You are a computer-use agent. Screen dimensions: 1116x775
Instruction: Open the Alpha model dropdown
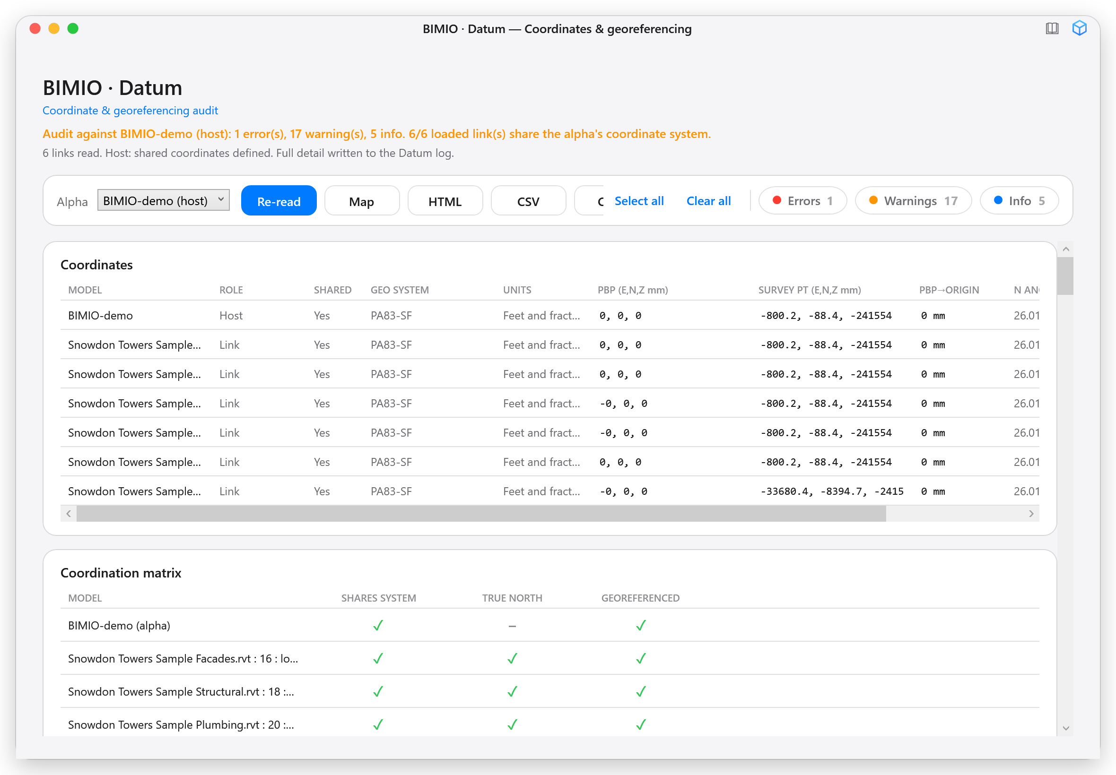163,200
